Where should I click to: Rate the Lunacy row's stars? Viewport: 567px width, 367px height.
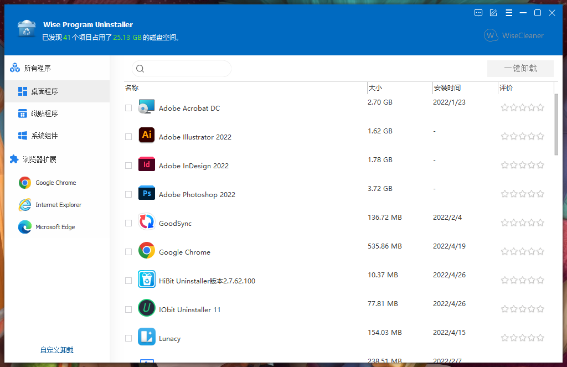523,338
